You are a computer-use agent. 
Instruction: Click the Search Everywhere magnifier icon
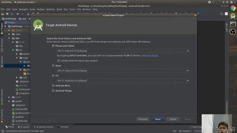221,14
